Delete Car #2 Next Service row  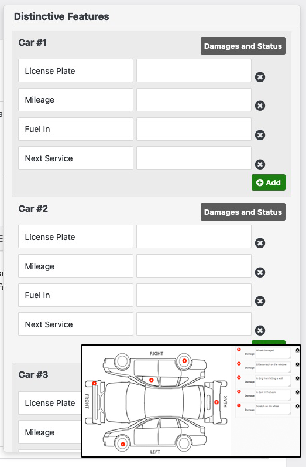[x=260, y=330]
